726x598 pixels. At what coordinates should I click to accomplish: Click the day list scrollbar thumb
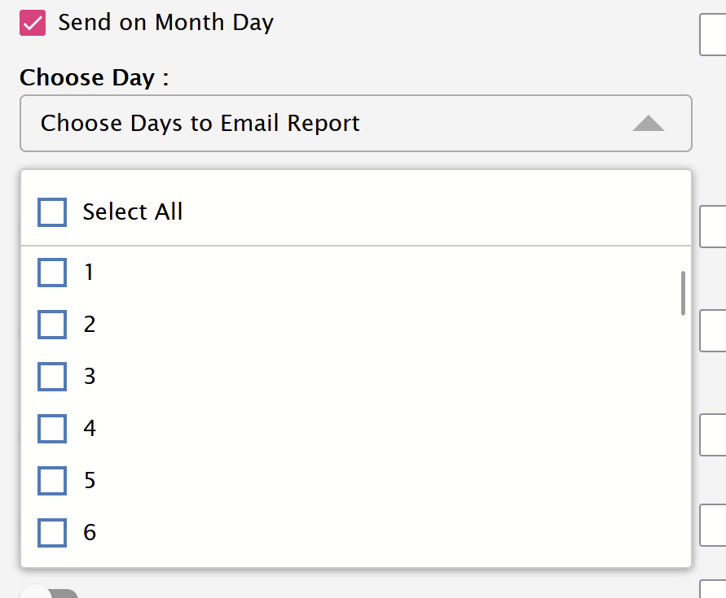point(683,294)
